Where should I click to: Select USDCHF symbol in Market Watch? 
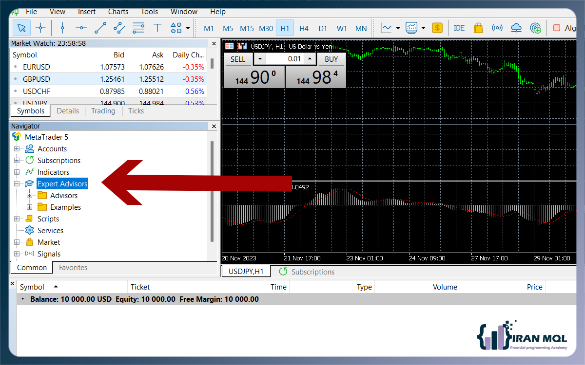[x=36, y=91]
